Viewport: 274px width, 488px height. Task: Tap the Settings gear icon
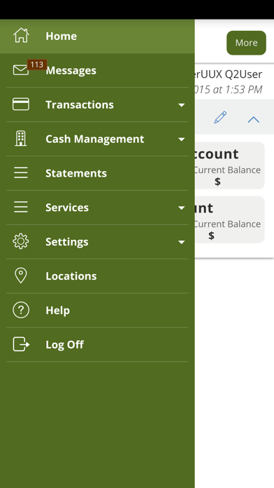[21, 241]
